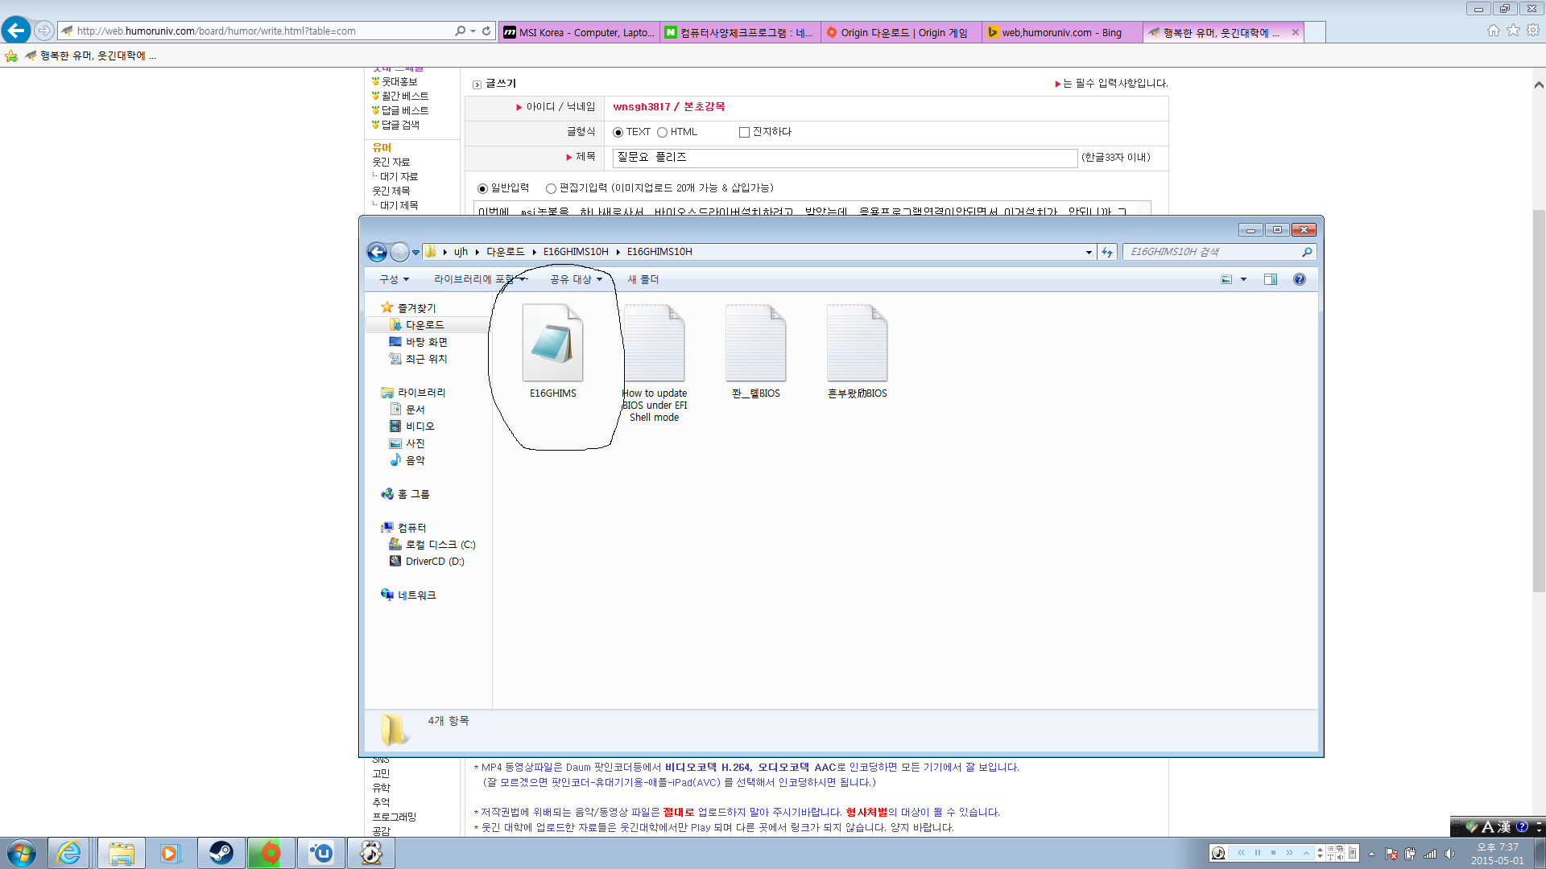Switch to the MSI Korea browser tab
This screenshot has height=869, width=1546.
point(578,32)
